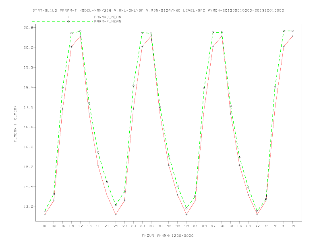Click the 16.8 y-axis tick label
Screen dimensions: 319x246
[28, 127]
